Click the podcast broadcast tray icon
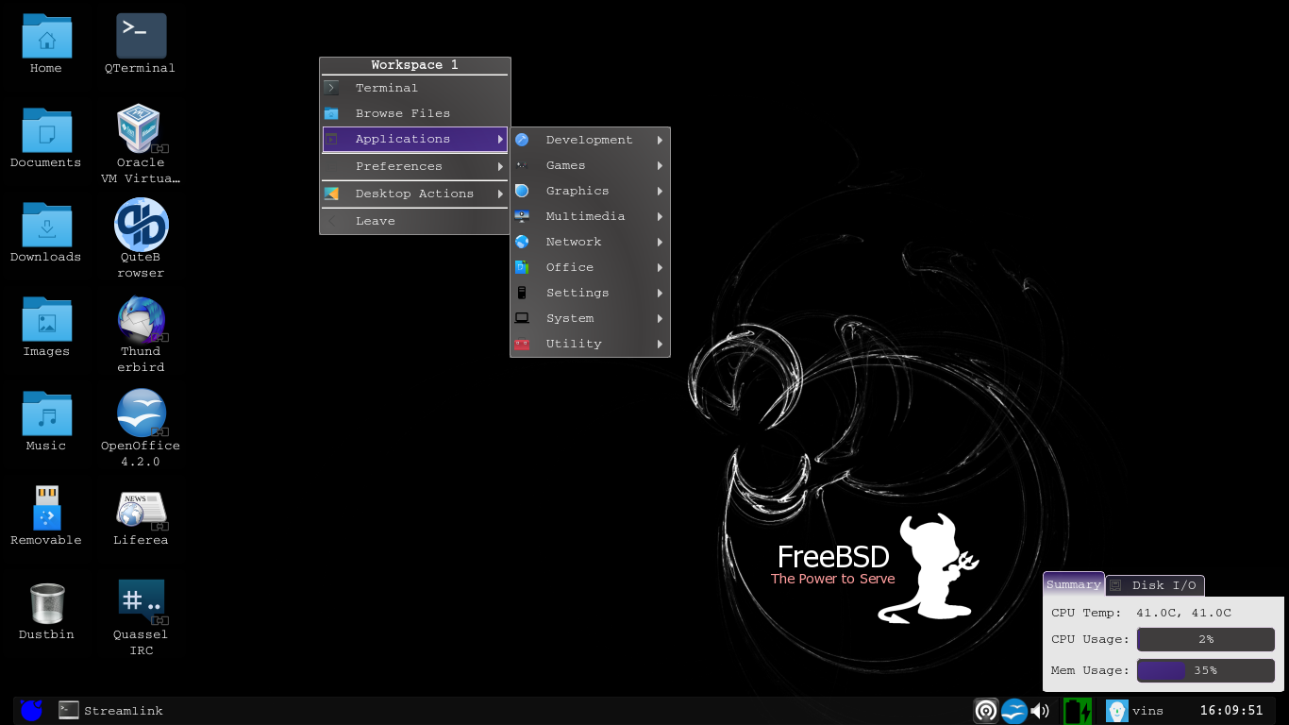This screenshot has height=725, width=1289. tap(986, 711)
